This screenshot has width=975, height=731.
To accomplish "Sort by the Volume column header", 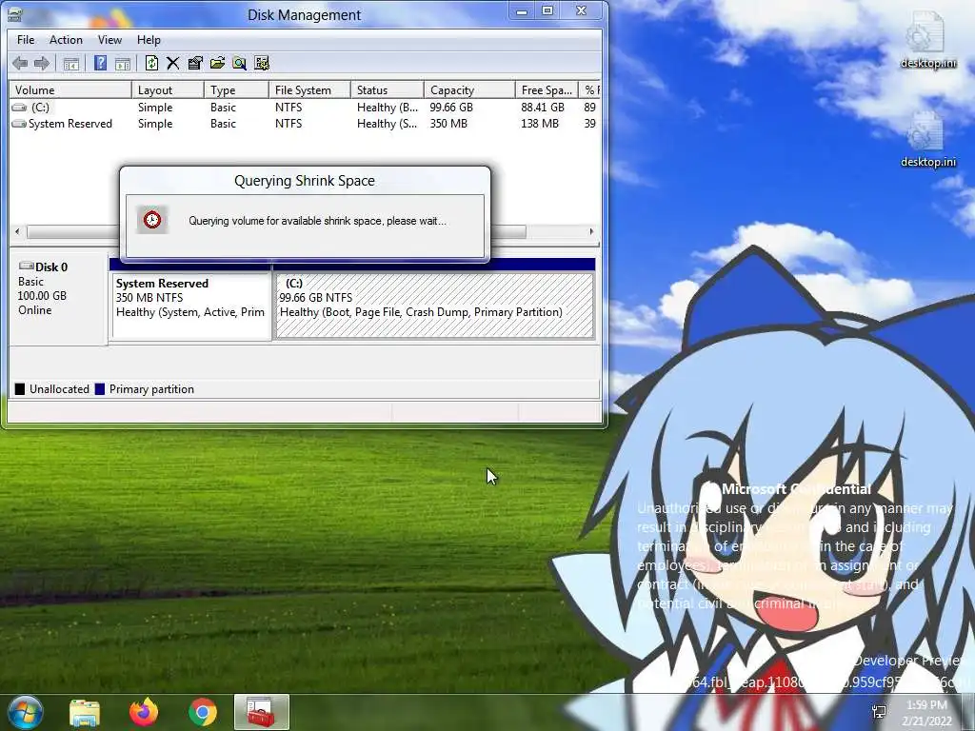I will coord(70,90).
